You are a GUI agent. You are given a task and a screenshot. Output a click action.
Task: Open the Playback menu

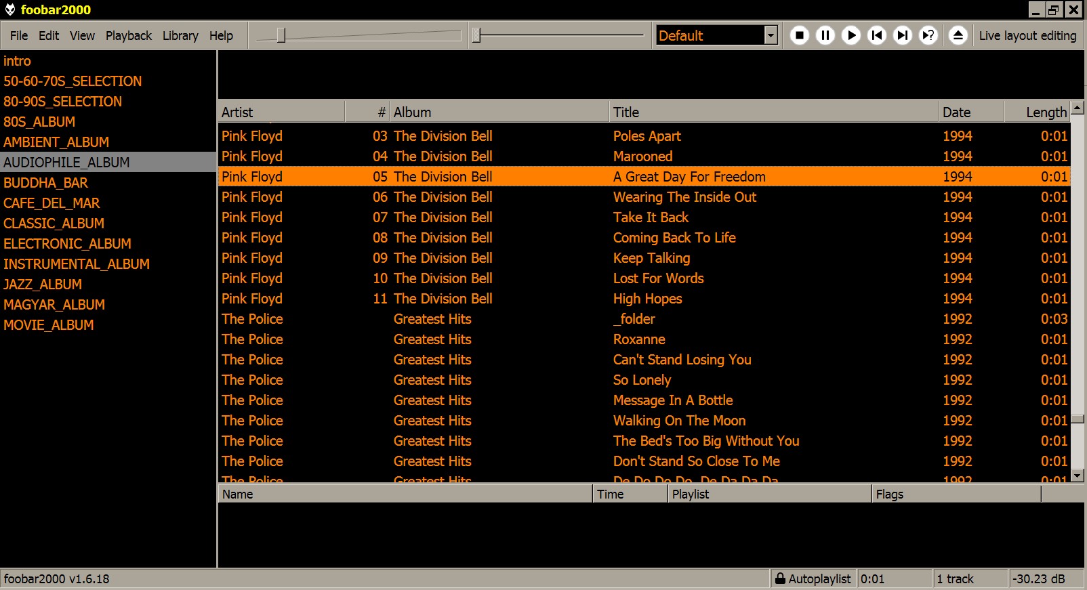(x=128, y=36)
